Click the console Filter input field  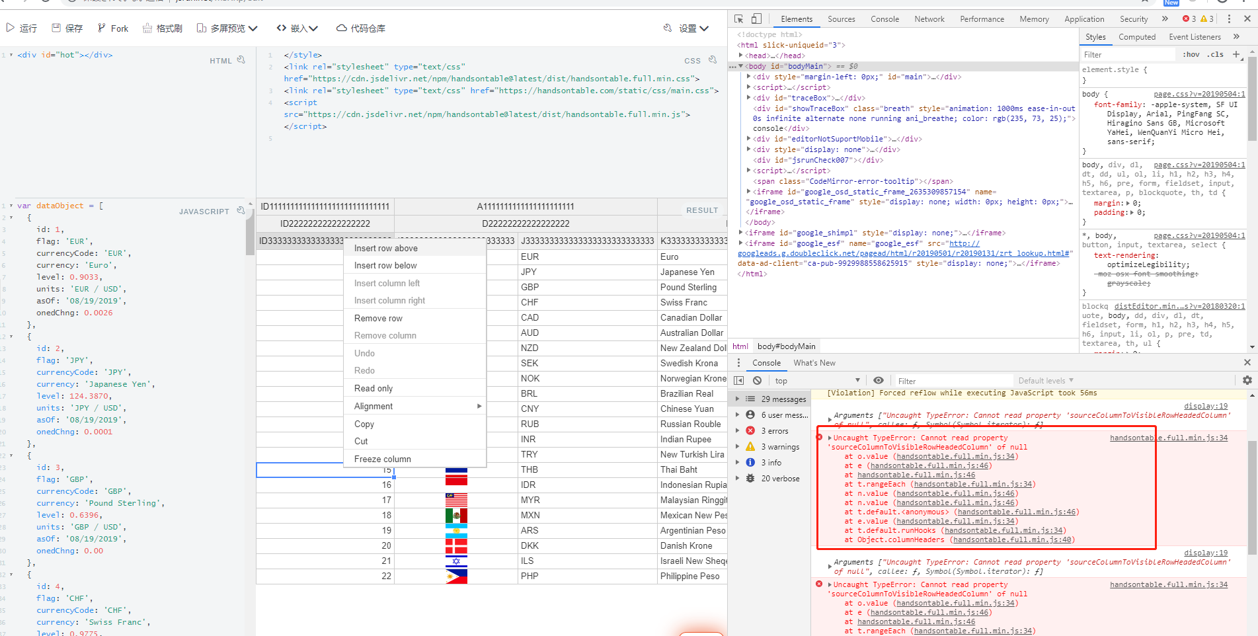[954, 380]
